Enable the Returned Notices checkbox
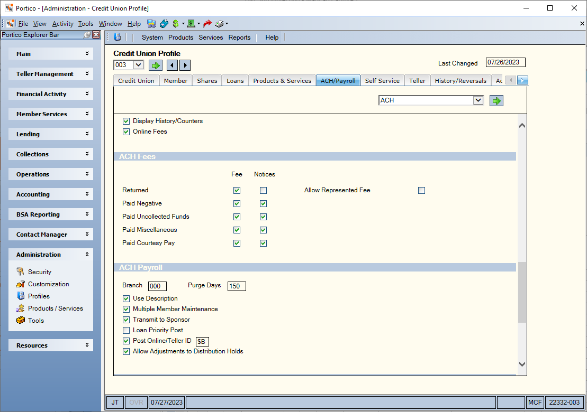The height and width of the screenshot is (412, 587). click(x=263, y=191)
